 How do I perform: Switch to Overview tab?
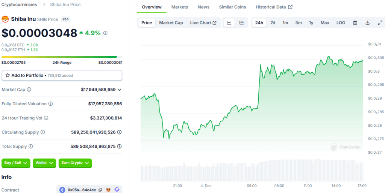point(152,7)
